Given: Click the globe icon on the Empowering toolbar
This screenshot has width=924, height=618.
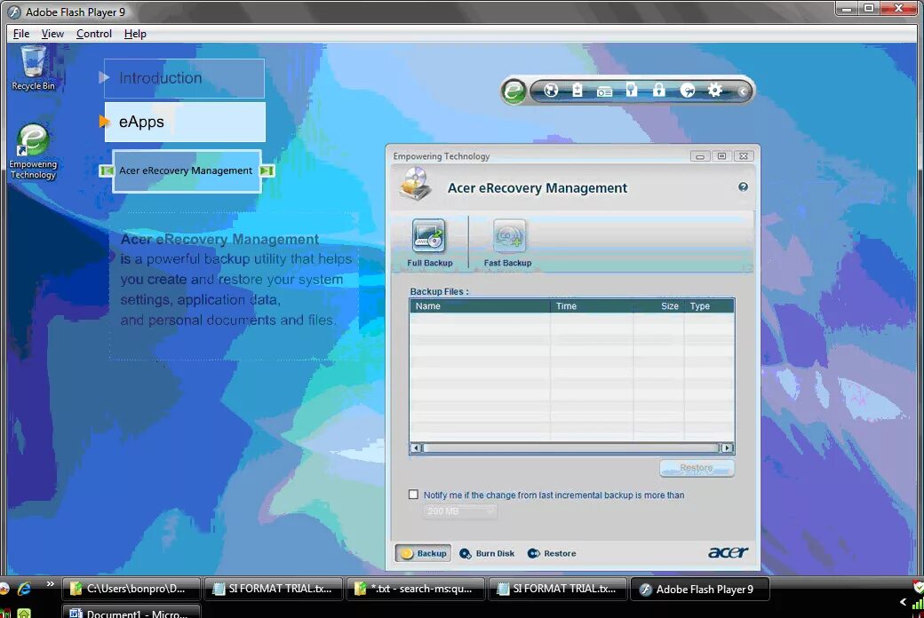Looking at the screenshot, I should click(551, 91).
